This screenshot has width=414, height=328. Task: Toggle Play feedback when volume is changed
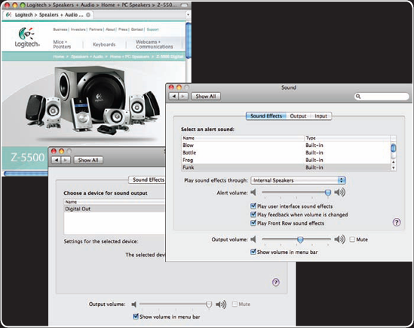(x=253, y=214)
